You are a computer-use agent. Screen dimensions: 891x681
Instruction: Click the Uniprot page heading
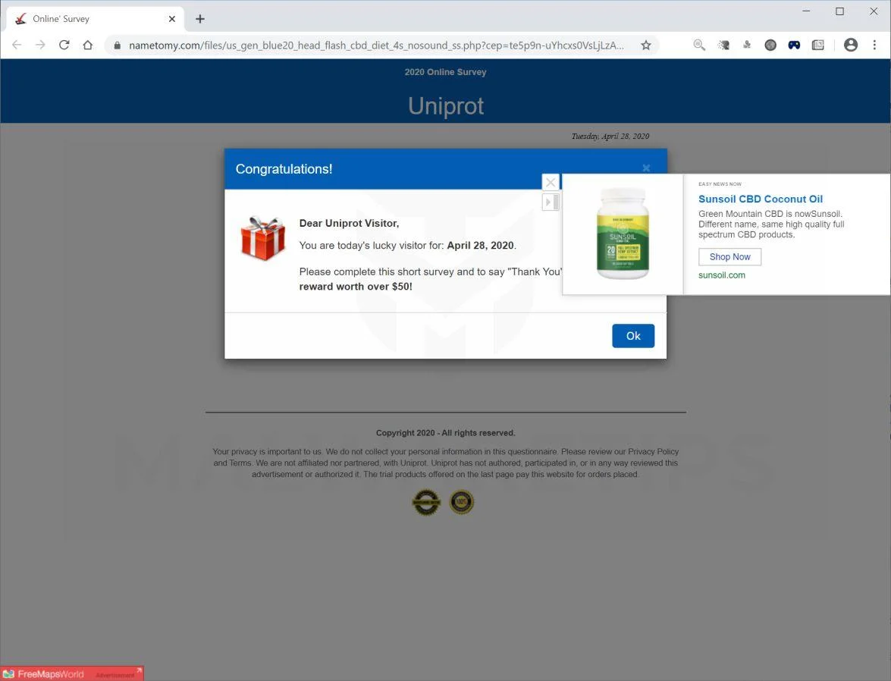tap(446, 105)
